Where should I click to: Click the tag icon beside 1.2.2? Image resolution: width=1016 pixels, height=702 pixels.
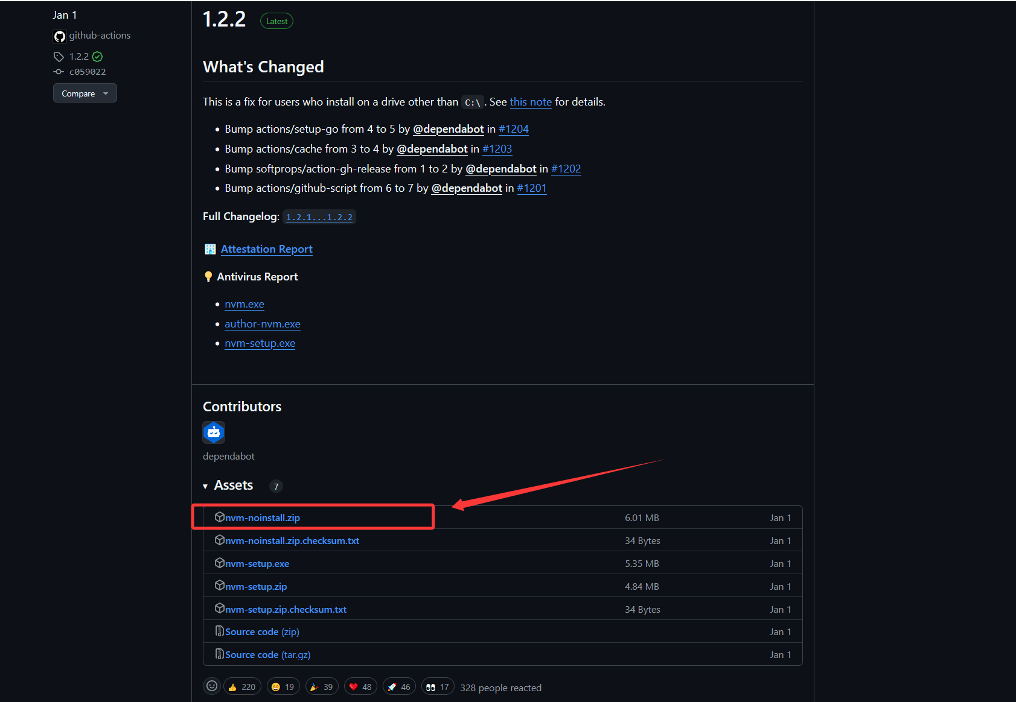(59, 57)
